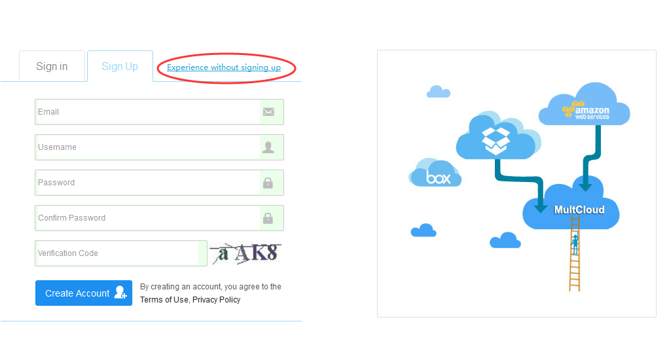This screenshot has width=669, height=347.
Task: Focus the Email input field
Action: [x=159, y=112]
